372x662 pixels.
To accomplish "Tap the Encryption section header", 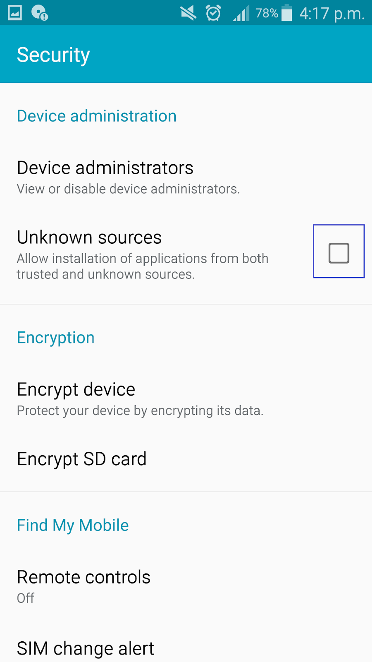I will click(x=56, y=338).
